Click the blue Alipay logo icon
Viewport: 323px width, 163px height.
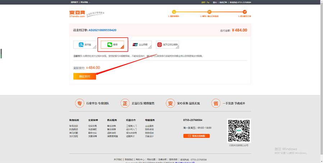81,45
